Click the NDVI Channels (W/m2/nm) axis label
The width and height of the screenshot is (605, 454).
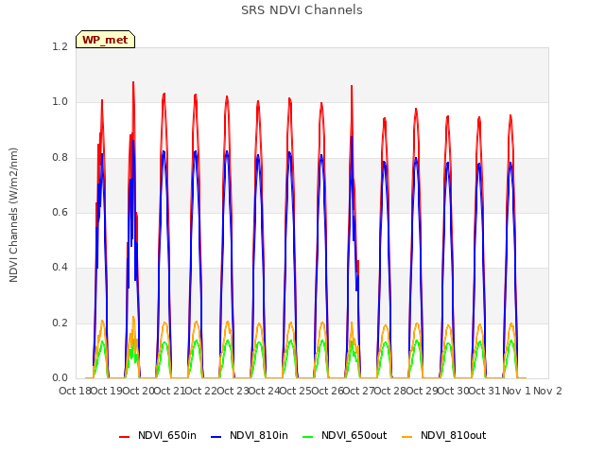(13, 215)
